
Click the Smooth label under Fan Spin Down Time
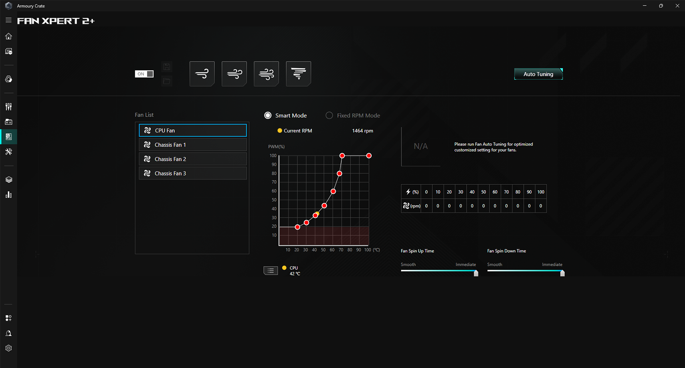495,265
